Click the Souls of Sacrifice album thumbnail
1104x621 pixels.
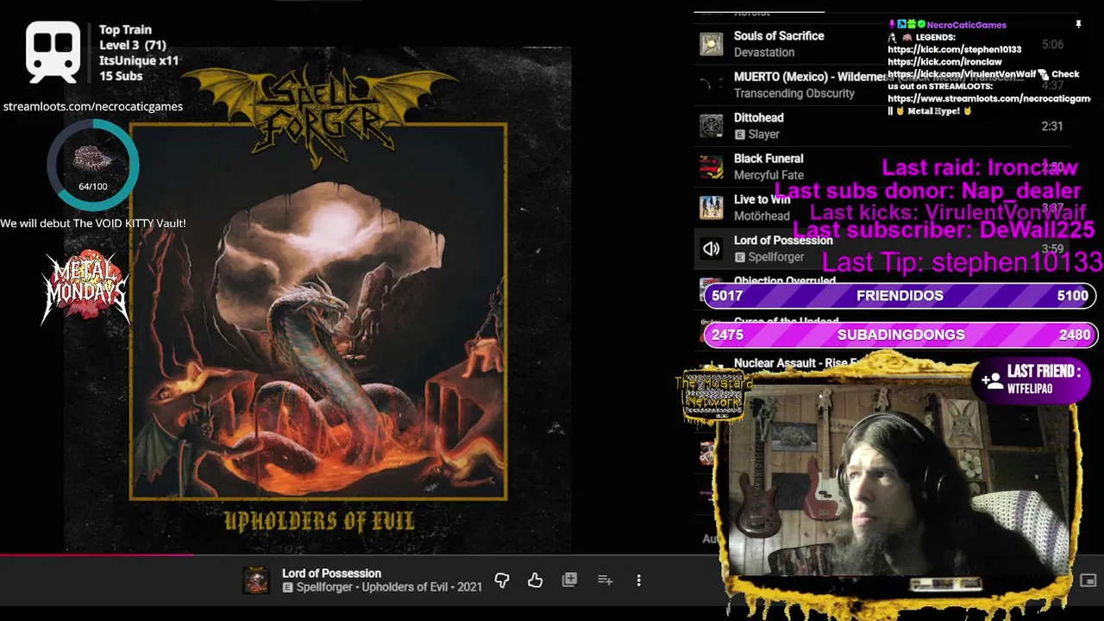[712, 44]
